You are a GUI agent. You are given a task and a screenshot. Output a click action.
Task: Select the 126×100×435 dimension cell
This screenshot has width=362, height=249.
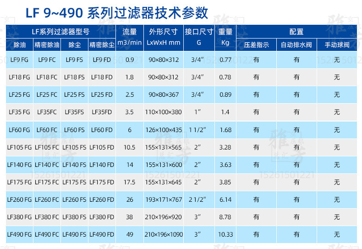point(164,130)
